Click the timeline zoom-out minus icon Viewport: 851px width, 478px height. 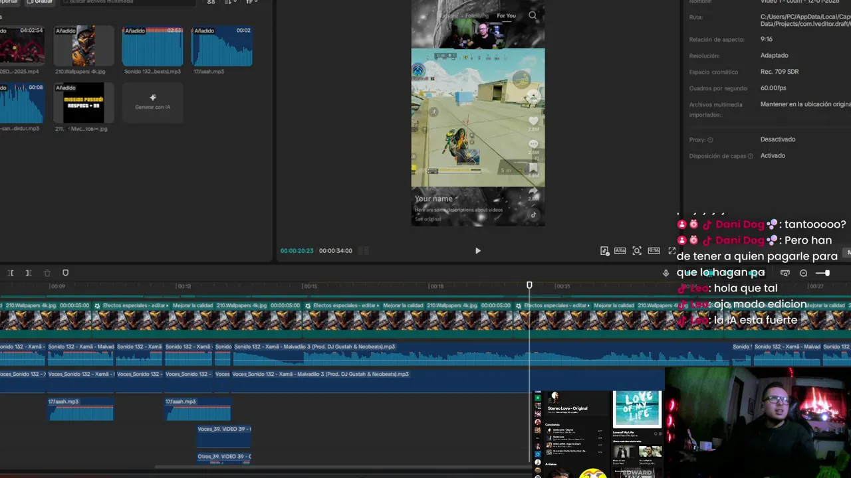[x=803, y=273]
